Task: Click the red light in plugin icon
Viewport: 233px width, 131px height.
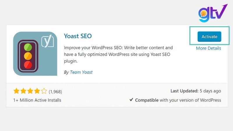Action: pyautogui.click(x=28, y=64)
